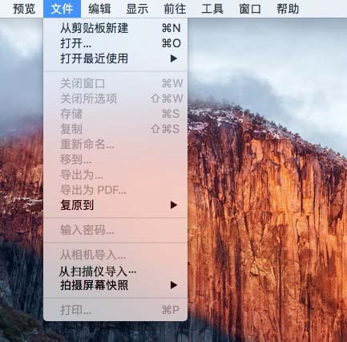Click the greyed 关闭所选项 item
Screen dimensions: 347x342
point(115,99)
